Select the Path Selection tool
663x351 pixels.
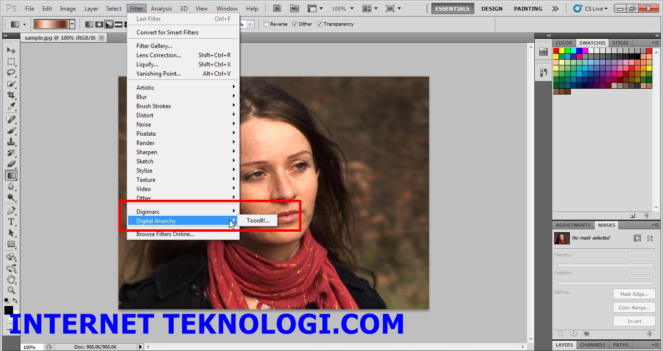pos(11,233)
